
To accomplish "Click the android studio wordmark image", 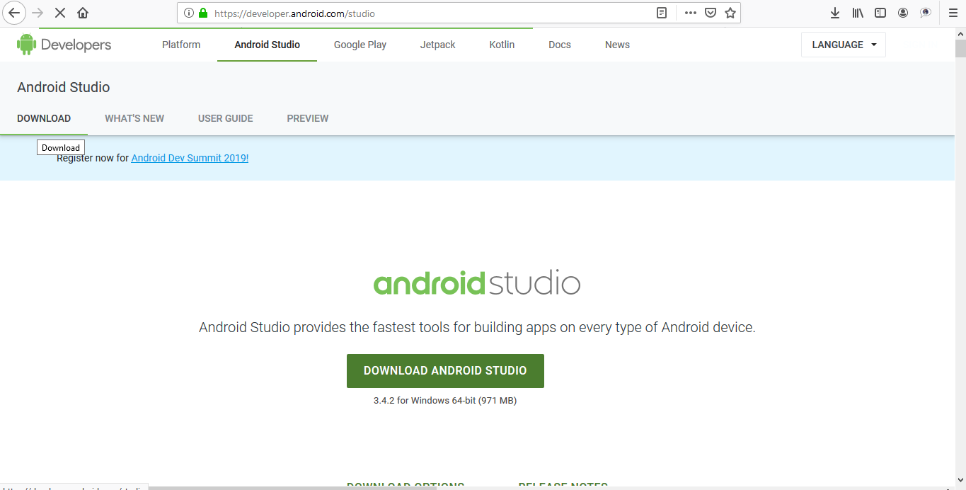I will click(477, 283).
